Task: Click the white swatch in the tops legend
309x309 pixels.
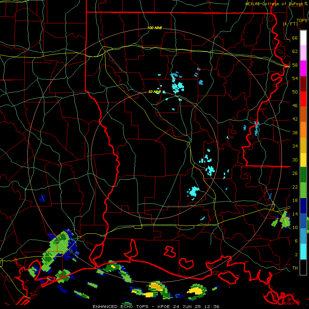Action: (x=303, y=38)
